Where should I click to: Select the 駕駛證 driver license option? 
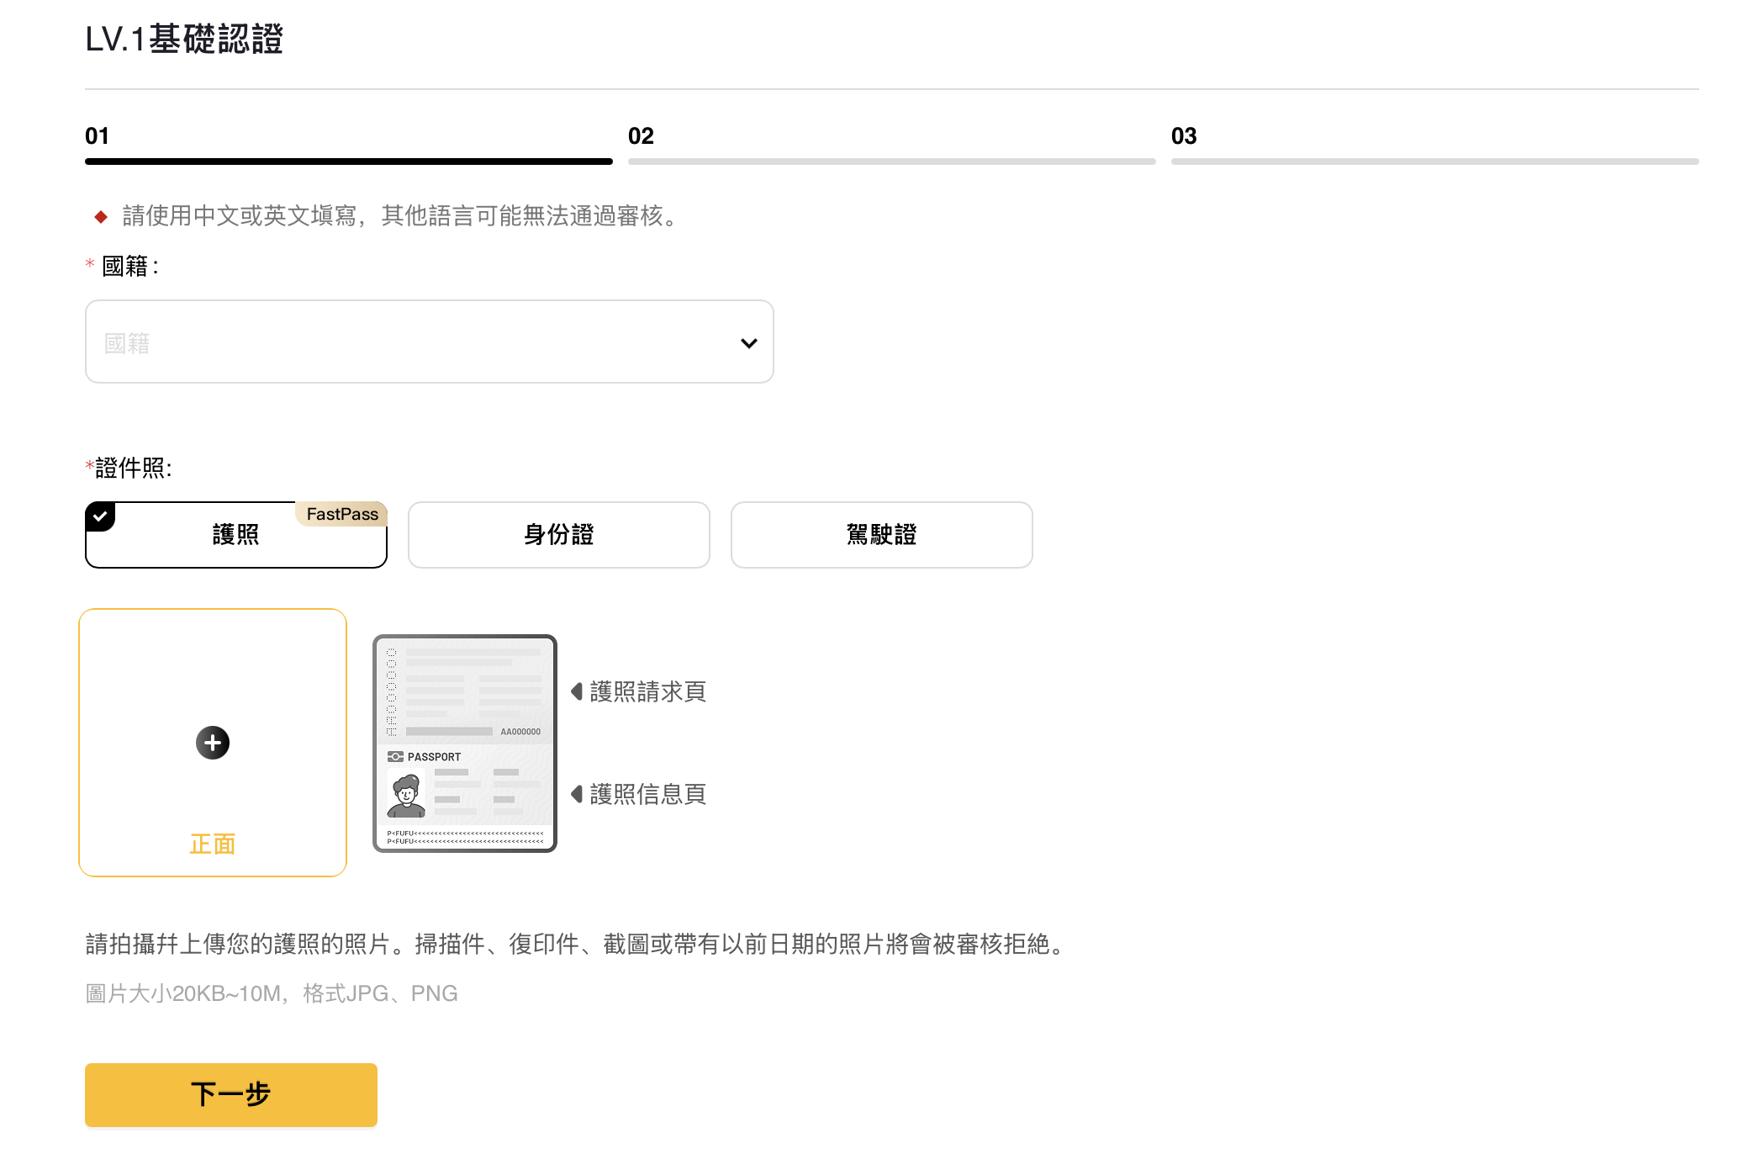point(882,535)
